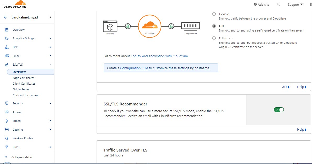Select the Full (strict) encryption mode
Image resolution: width=312 pixels, height=164 pixels.
click(x=214, y=38)
